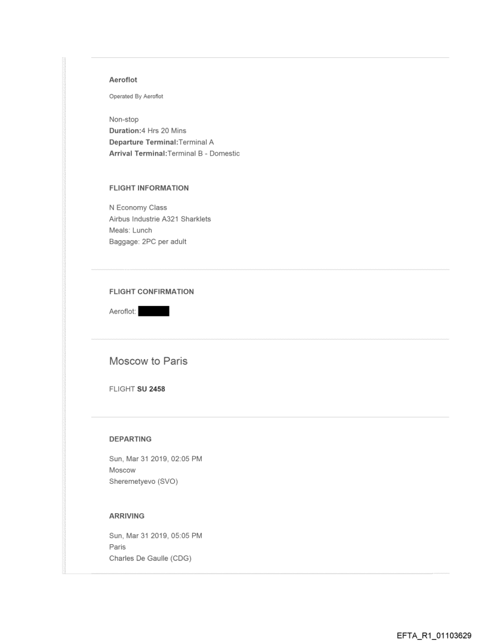Click the FLIGHT INFORMATION heading
Image resolution: width=487 pixels, height=641 pixels.
pyautogui.click(x=149, y=188)
